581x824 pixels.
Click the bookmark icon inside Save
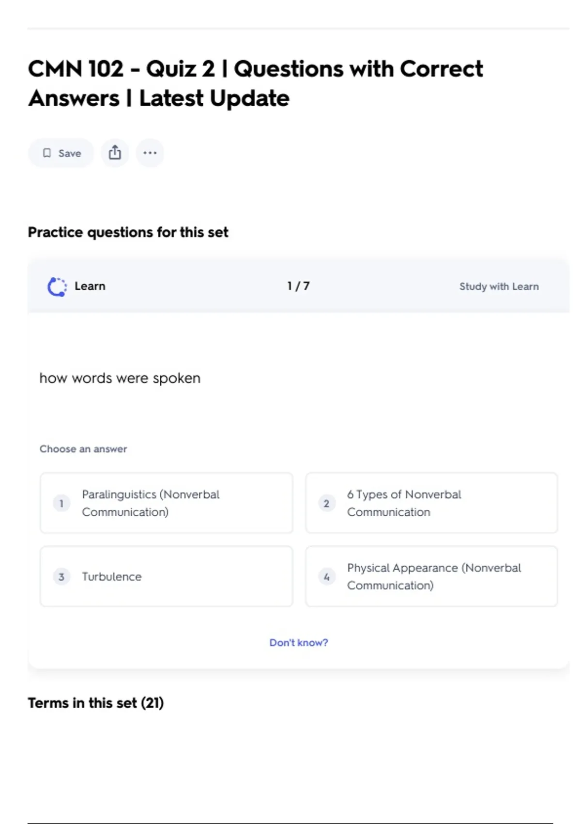[47, 153]
